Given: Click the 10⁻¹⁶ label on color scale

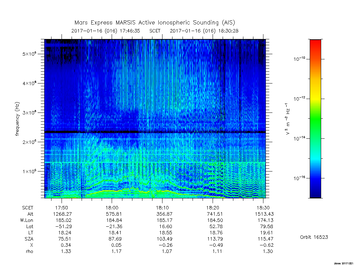Looking at the screenshot, I should [x=299, y=178].
